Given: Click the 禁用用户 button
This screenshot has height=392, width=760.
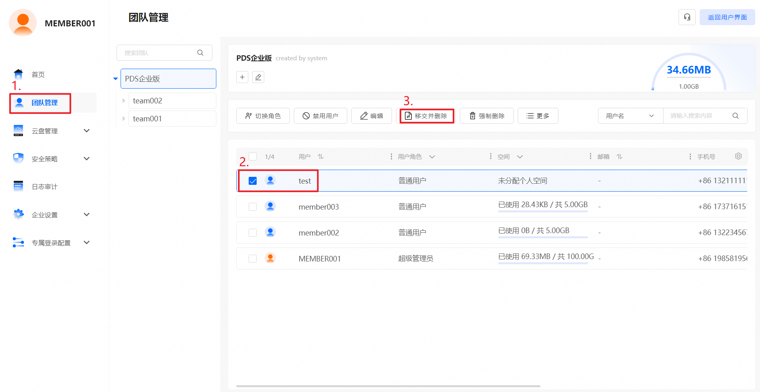Looking at the screenshot, I should pyautogui.click(x=321, y=116).
